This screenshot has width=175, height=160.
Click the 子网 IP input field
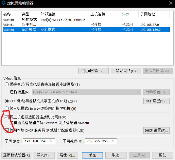(39, 141)
